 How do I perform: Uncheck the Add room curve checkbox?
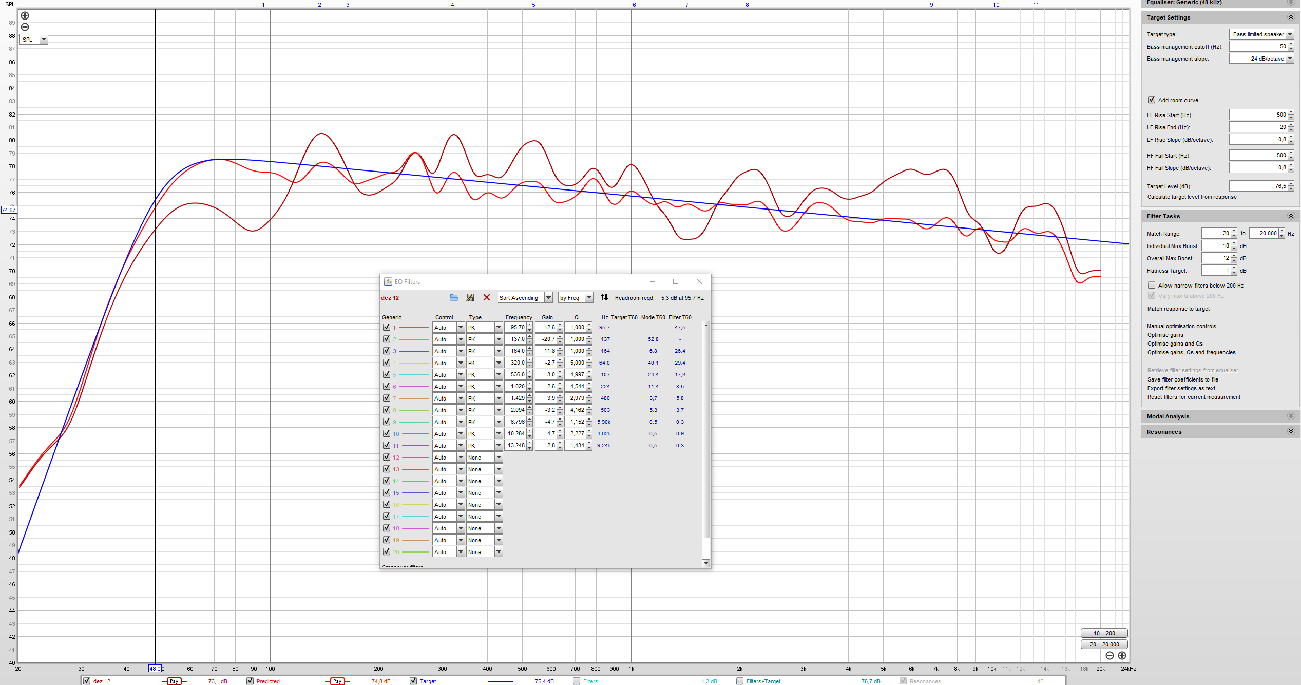[1152, 100]
